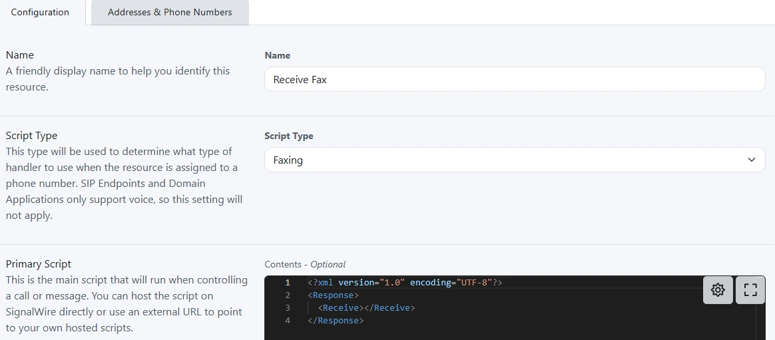The height and width of the screenshot is (340, 775).
Task: Click the opening <Response> tag in the editor
Action: click(x=334, y=295)
